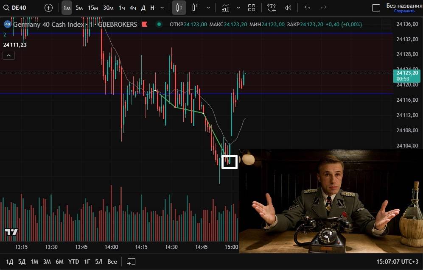The width and height of the screenshot is (423, 270).
Task: Click the 24 111,23 indicator value
Action: click(x=15, y=45)
